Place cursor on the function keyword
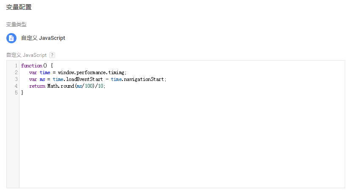The image size is (349, 192). pyautogui.click(x=31, y=66)
